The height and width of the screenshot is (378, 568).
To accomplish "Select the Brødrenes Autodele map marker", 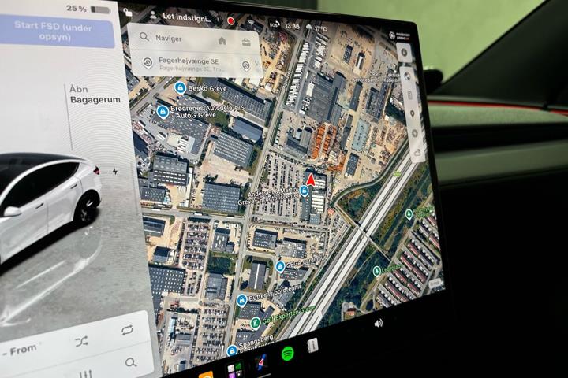I will tap(163, 112).
